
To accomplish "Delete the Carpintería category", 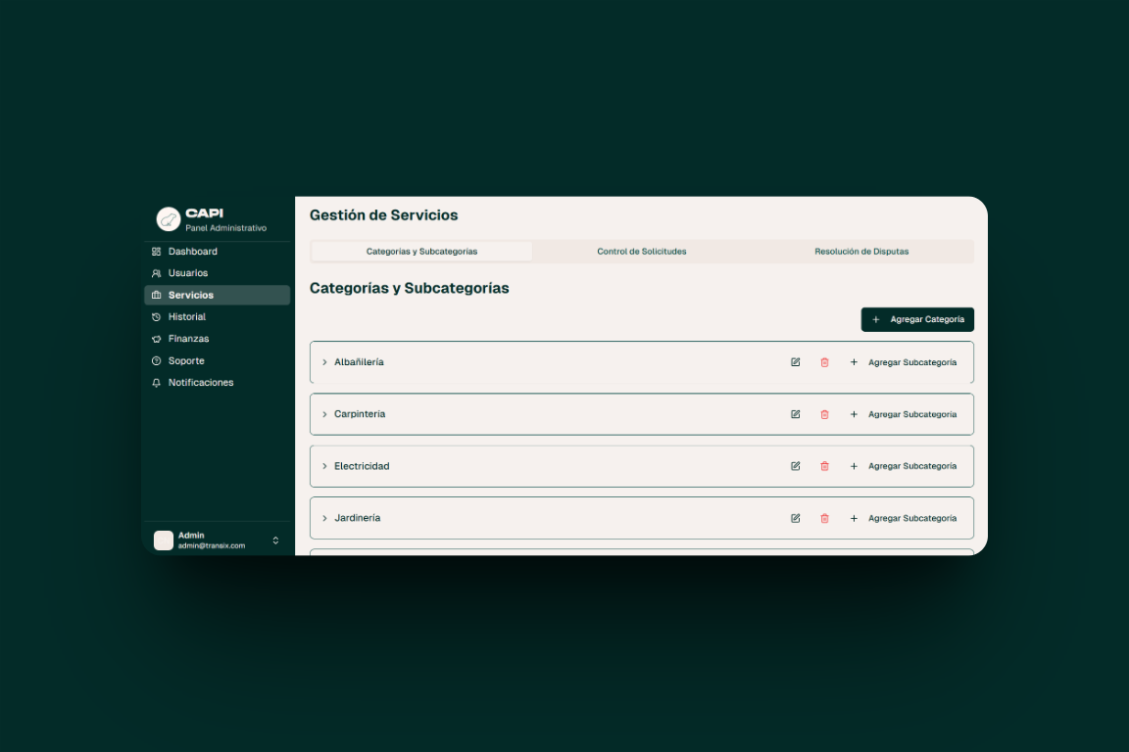I will click(824, 414).
